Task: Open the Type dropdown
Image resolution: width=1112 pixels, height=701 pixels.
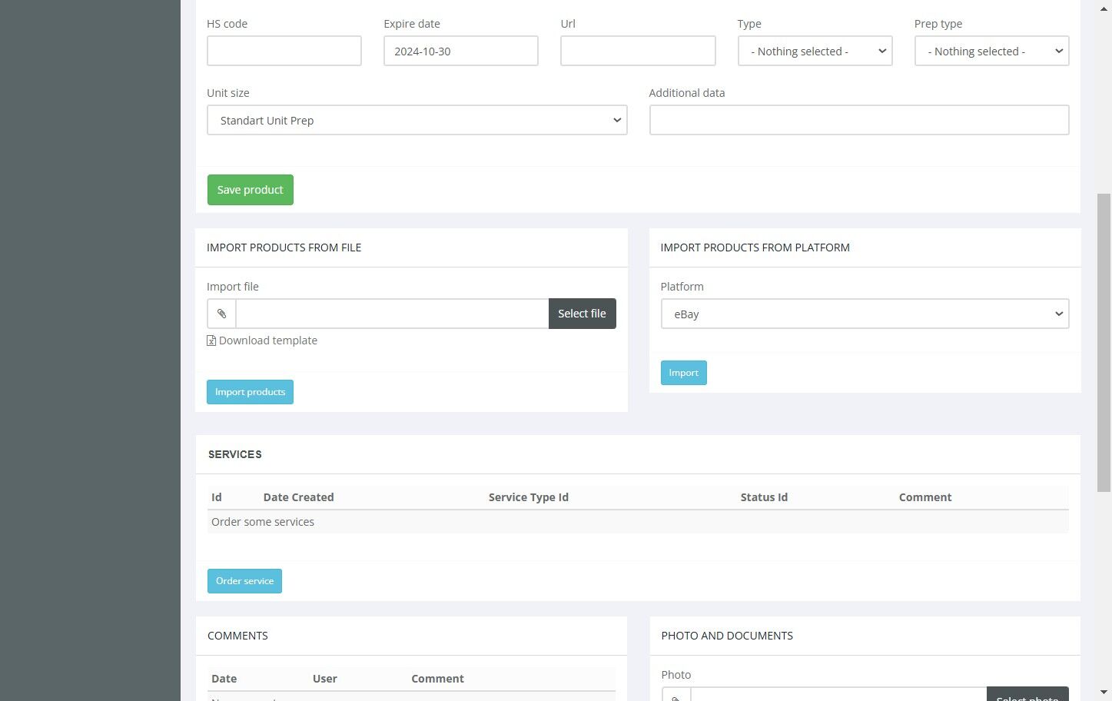Action: (815, 51)
